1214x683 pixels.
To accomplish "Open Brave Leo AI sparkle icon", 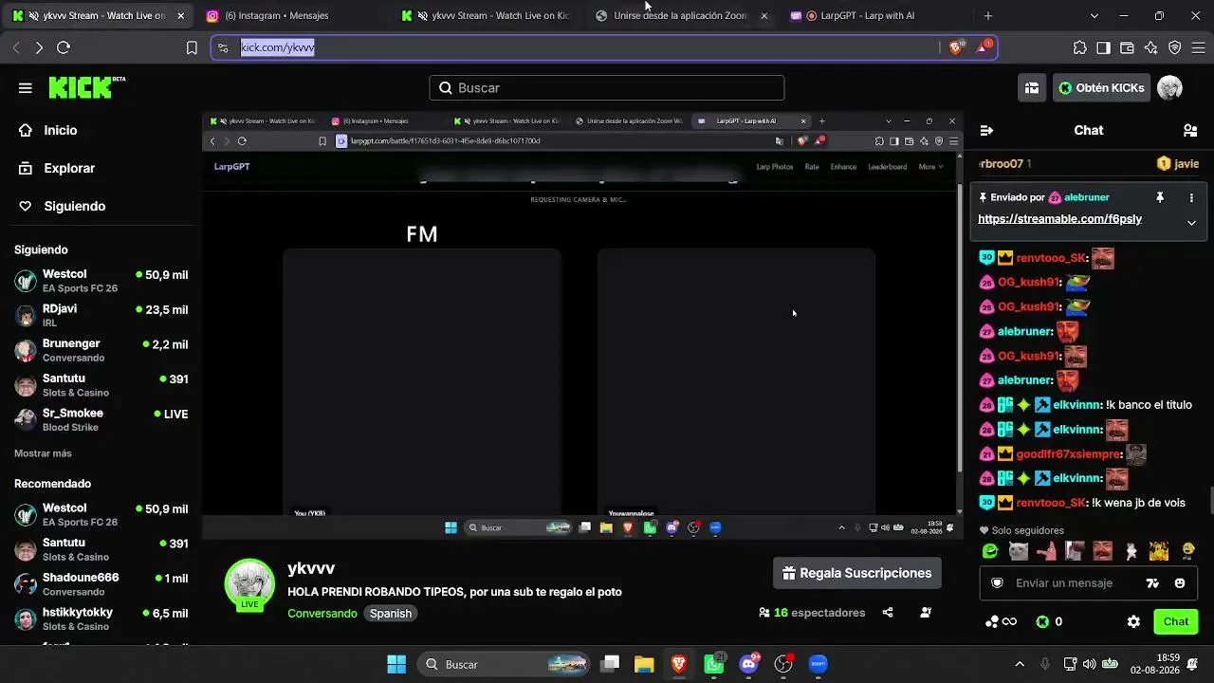I will (x=1150, y=47).
